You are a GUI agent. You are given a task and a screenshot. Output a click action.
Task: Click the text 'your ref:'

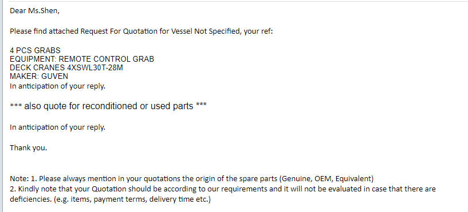point(258,31)
